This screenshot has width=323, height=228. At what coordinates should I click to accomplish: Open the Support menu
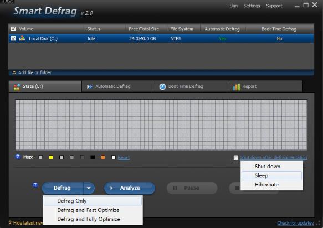pyautogui.click(x=274, y=6)
